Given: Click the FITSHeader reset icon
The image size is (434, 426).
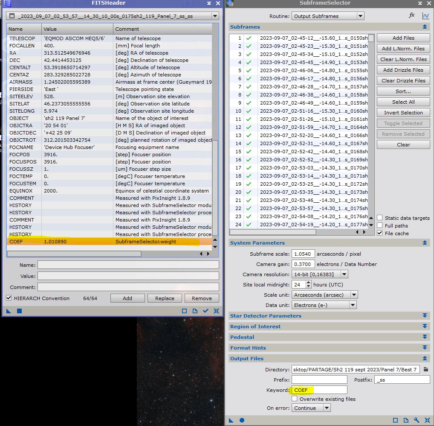Looking at the screenshot, I should pos(217,311).
